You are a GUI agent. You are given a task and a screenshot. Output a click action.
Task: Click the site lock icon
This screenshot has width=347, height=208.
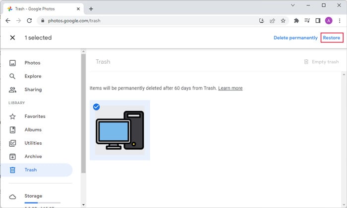(x=43, y=21)
